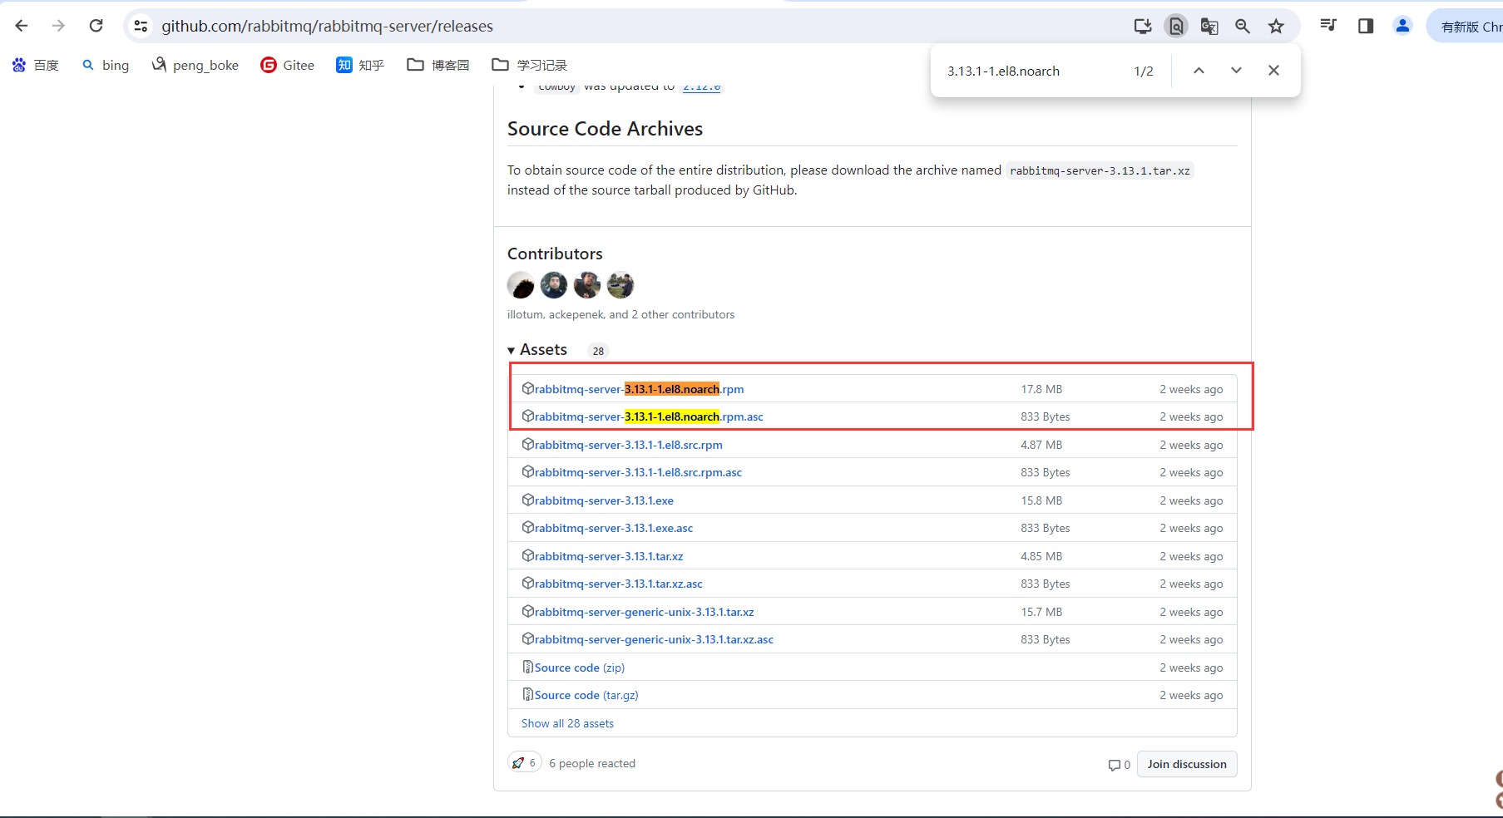Click the '17.8 MB' size text
Screen dimensions: 1503x818
[x=1041, y=389]
